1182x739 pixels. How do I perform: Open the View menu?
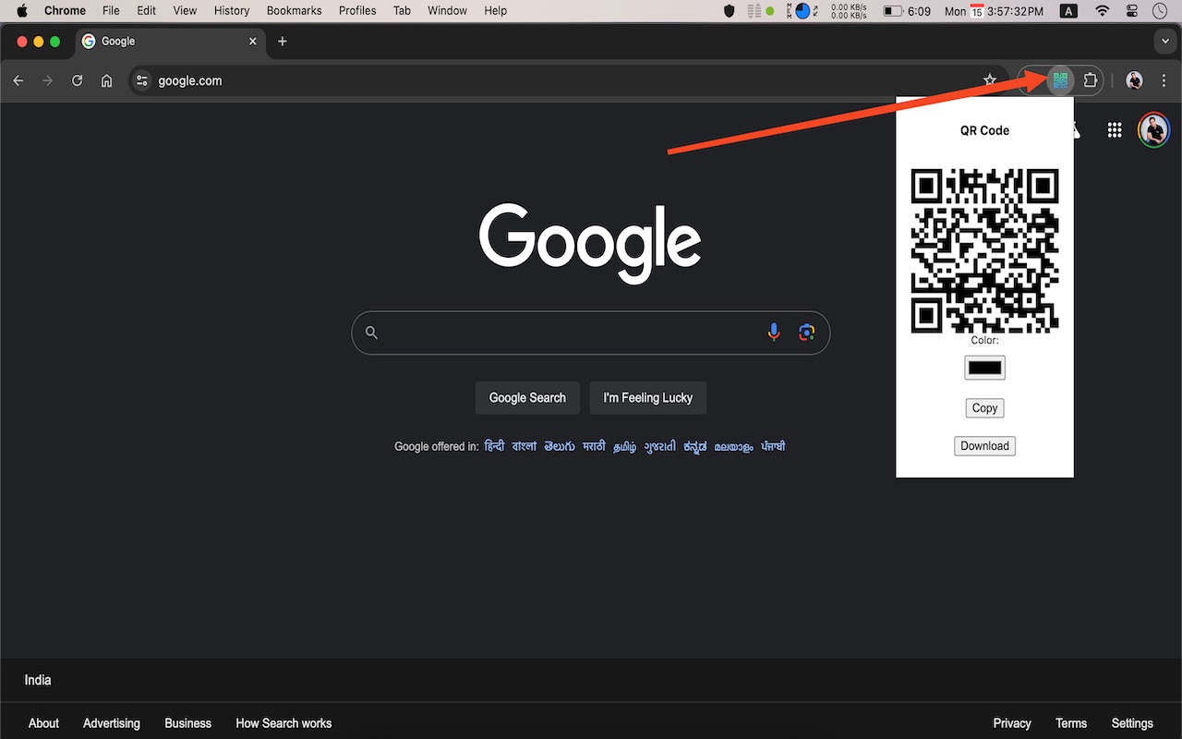185,11
